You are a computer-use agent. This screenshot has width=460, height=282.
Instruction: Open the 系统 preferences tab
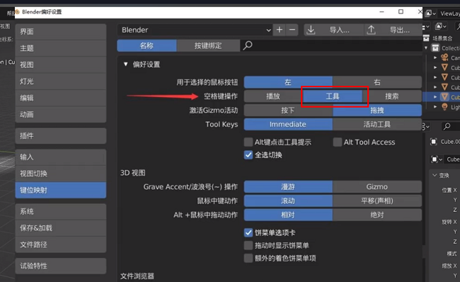coord(61,211)
